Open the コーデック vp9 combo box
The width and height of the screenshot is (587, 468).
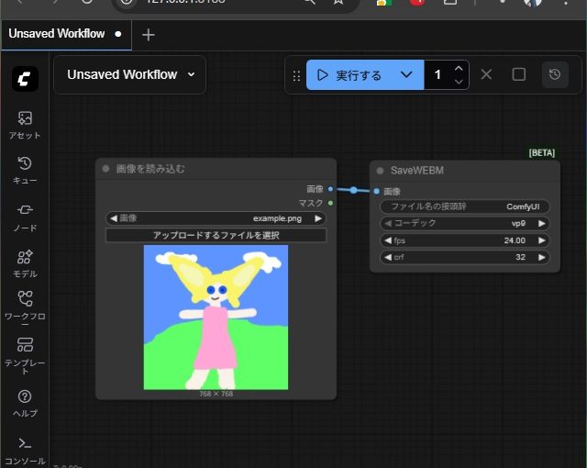465,224
